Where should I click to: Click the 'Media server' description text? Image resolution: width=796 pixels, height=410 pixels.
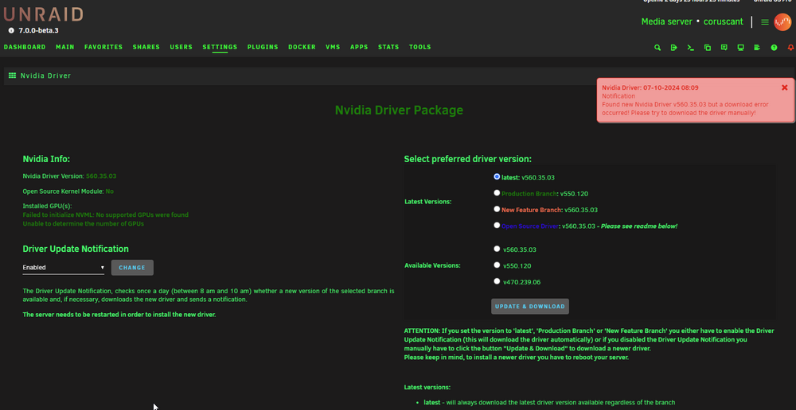point(666,21)
